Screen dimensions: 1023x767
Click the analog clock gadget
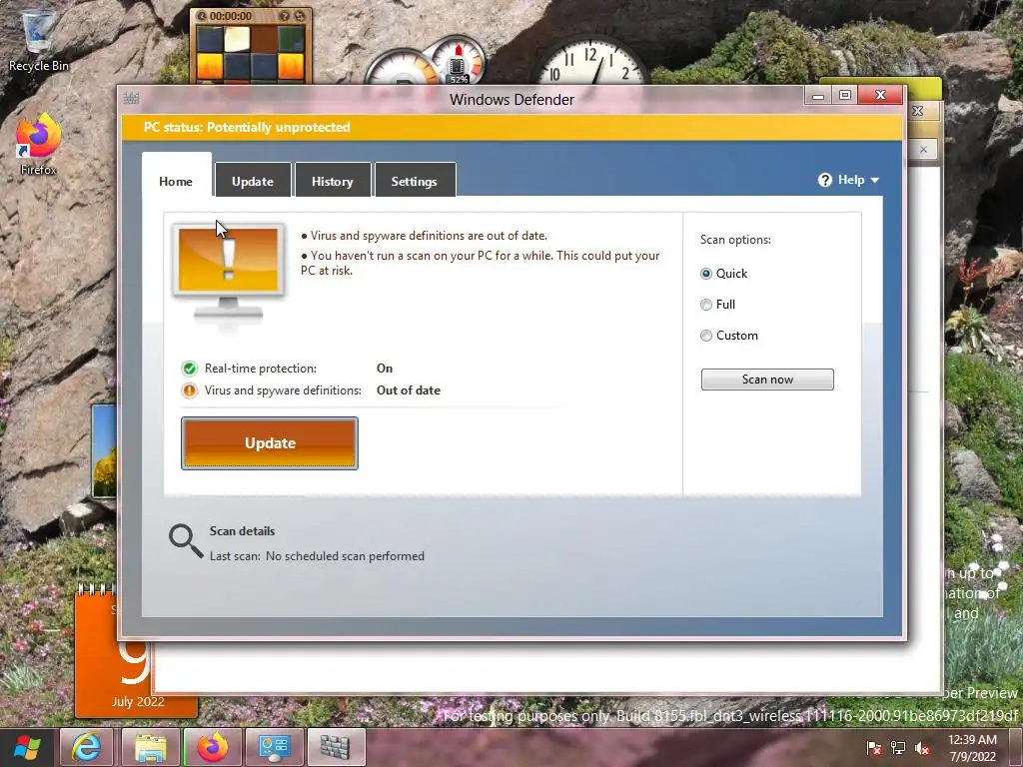pos(592,63)
